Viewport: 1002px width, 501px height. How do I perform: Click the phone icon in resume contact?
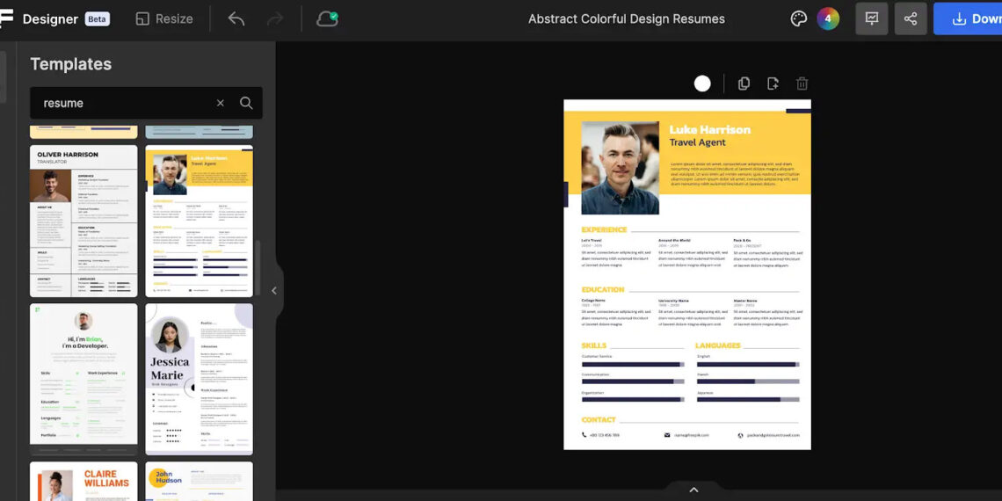pos(584,435)
